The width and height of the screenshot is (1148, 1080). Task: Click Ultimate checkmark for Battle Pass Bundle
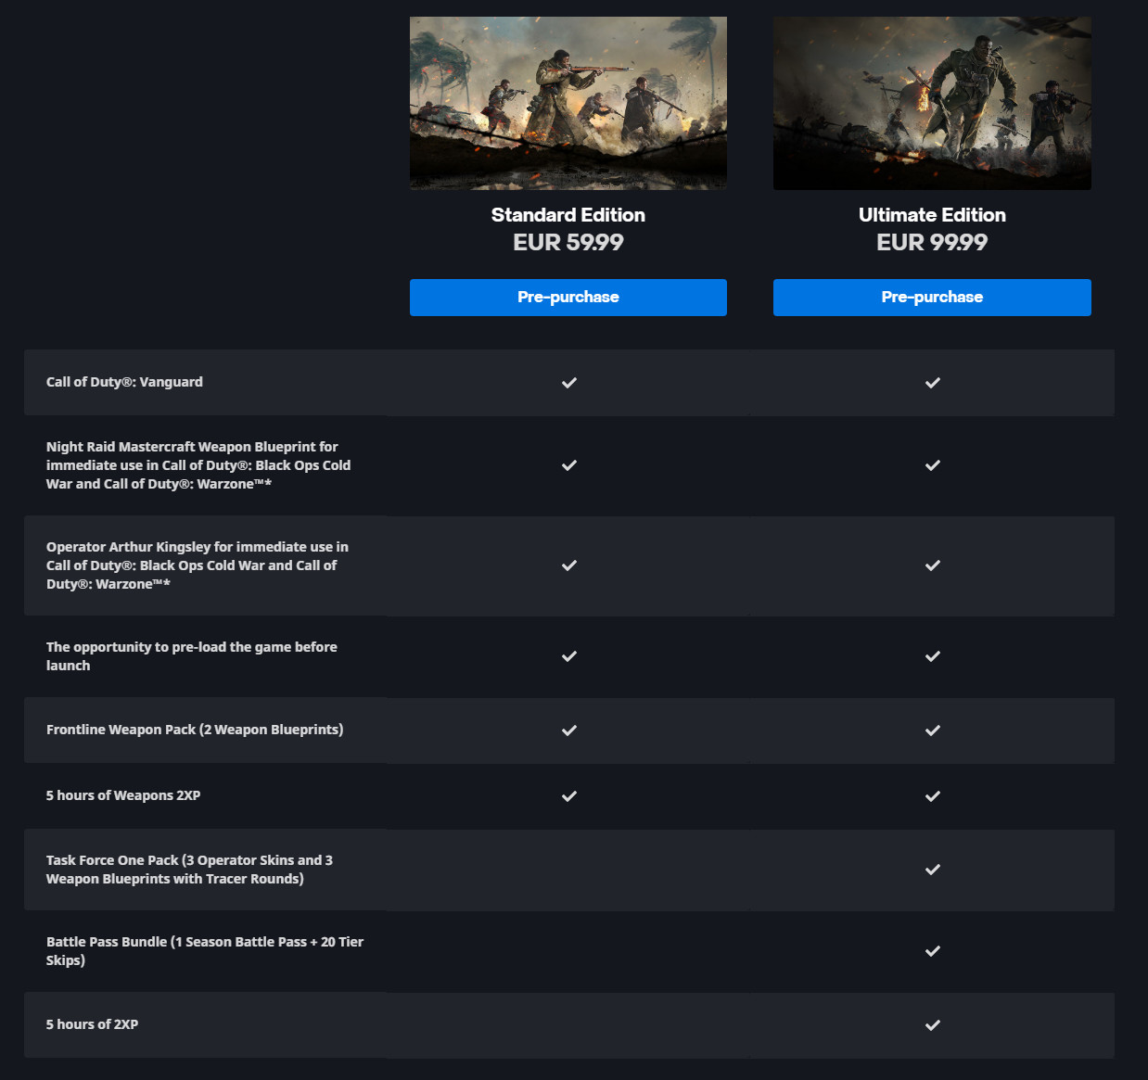(933, 951)
